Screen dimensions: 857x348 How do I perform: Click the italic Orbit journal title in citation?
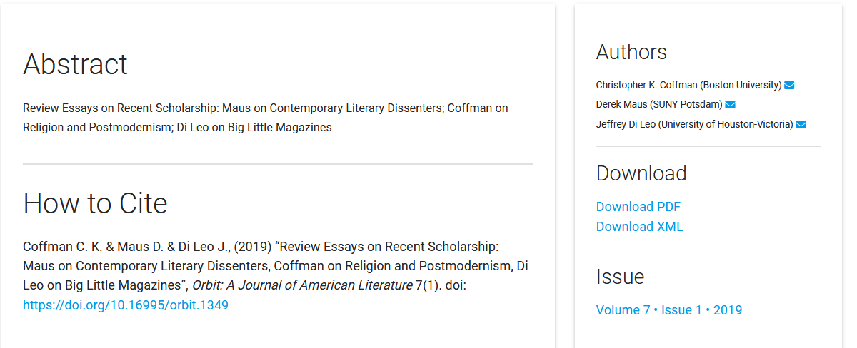[x=302, y=286]
